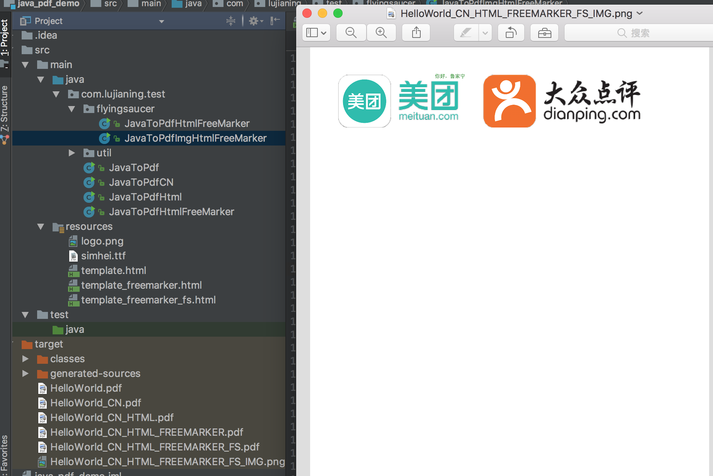
Task: Click the highlight pen tool
Action: [x=466, y=33]
